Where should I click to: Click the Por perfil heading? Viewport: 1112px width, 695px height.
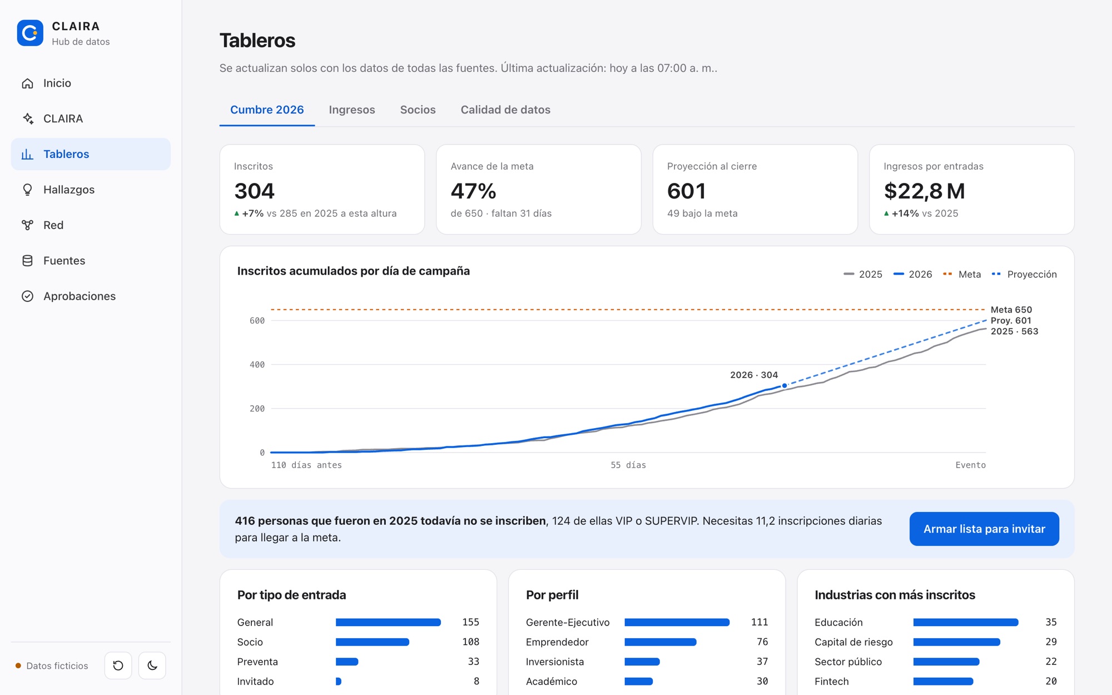[x=552, y=595]
